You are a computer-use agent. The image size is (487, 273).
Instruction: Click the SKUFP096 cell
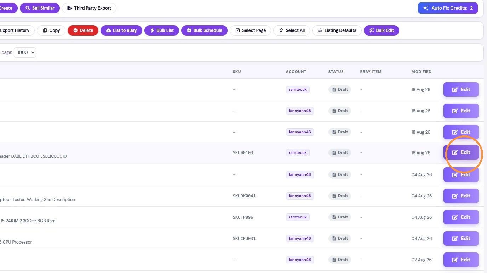click(x=243, y=217)
